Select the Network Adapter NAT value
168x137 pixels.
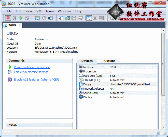112,89
